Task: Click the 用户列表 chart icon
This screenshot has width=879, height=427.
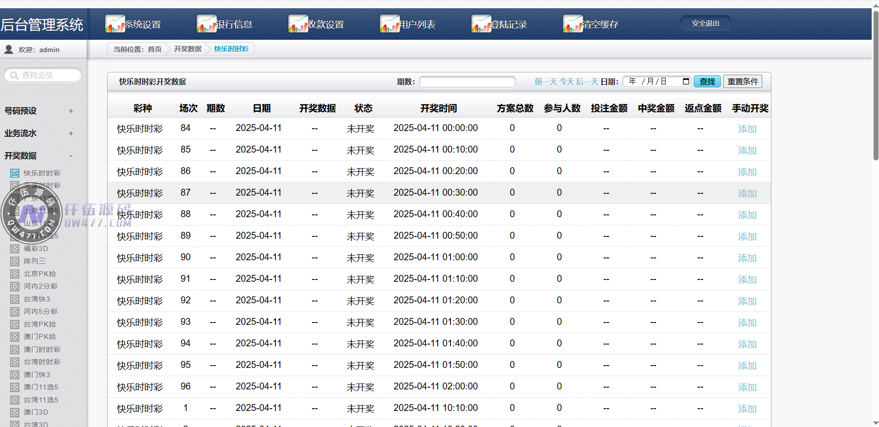Action: [x=390, y=24]
